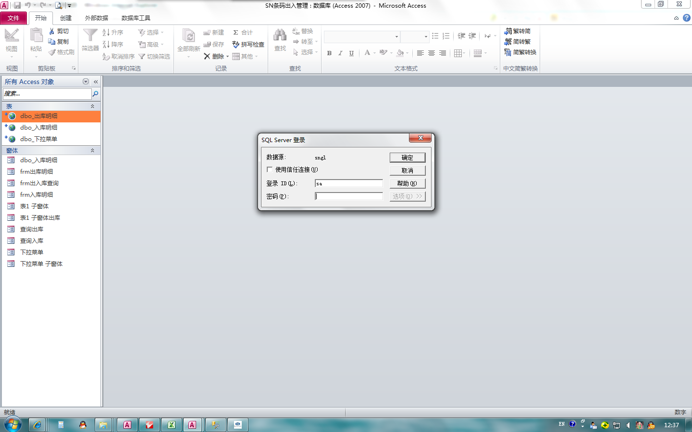Collapse navigation pane with shutter chevrons
Image resolution: width=692 pixels, height=432 pixels.
96,82
